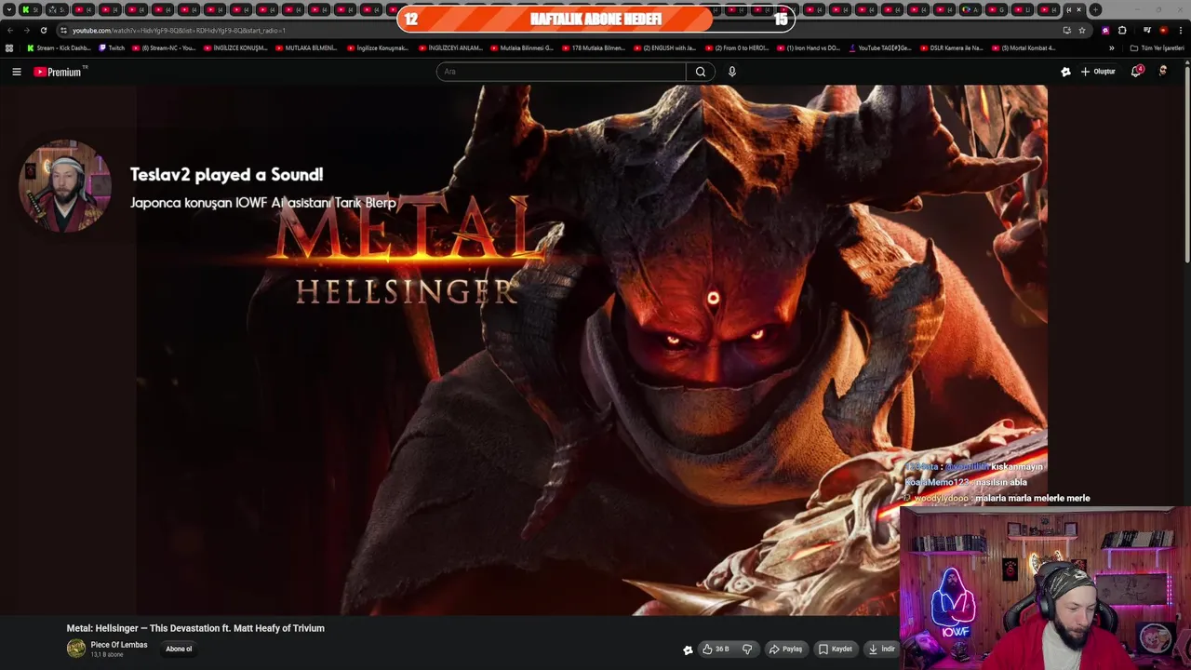Like the video with thumbs-up 36 B
Screen dimensions: 1191x670
pos(716,650)
